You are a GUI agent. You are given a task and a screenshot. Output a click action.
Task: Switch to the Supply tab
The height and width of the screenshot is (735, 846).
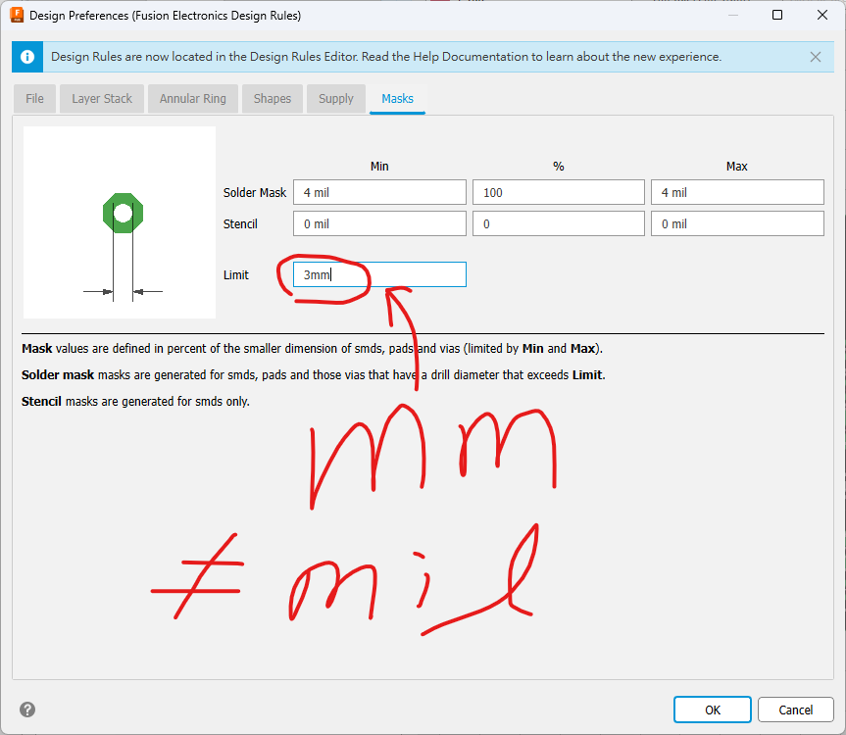[335, 99]
